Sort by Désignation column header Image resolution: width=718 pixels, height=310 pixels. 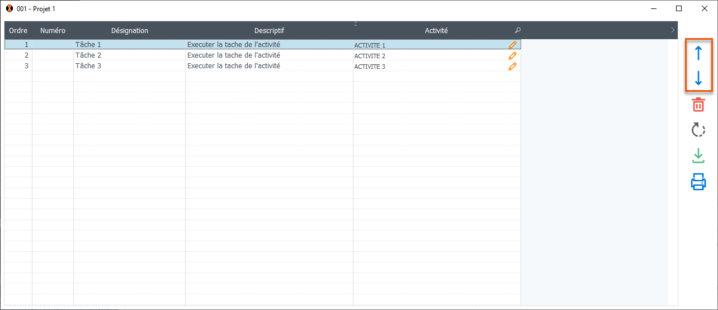(x=129, y=31)
